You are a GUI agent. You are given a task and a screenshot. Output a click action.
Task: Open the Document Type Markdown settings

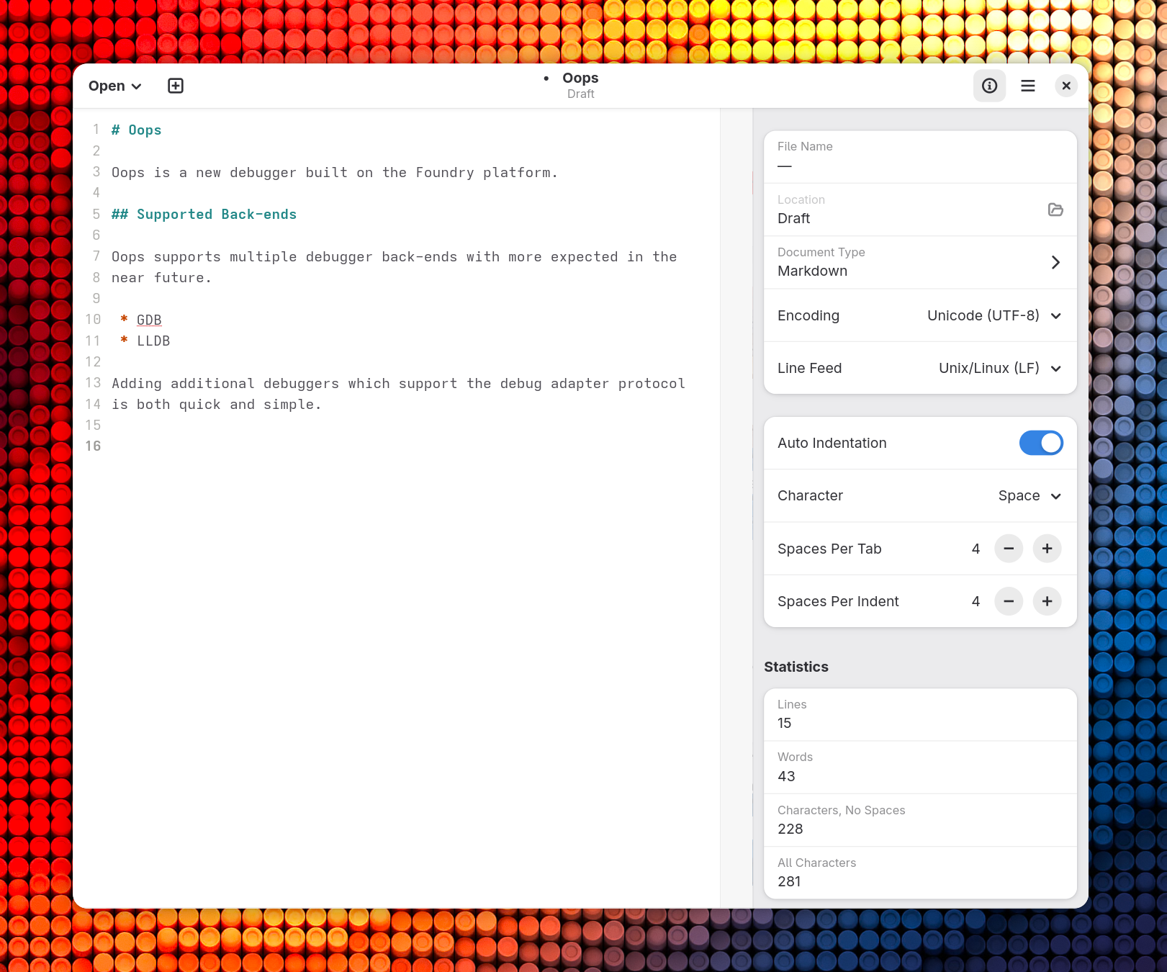(919, 262)
